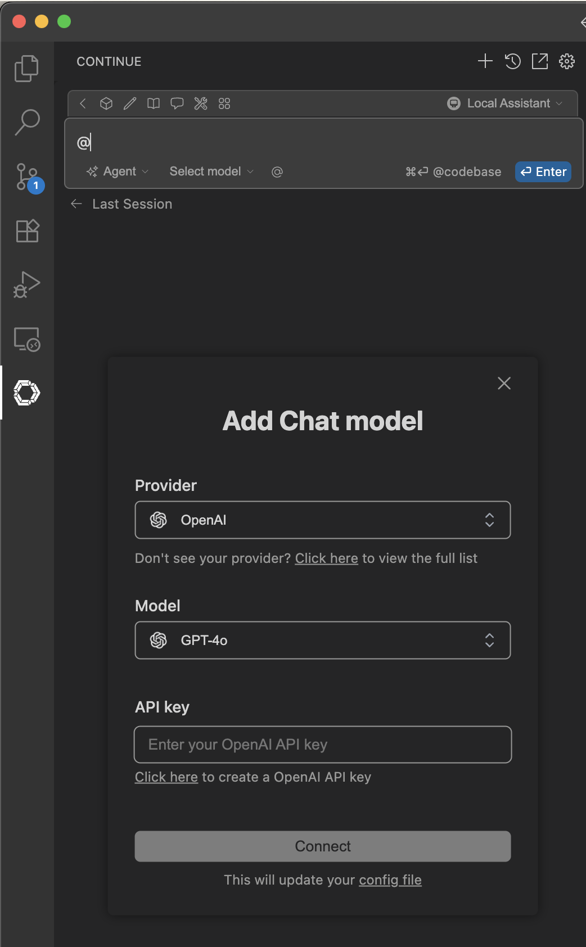The height and width of the screenshot is (947, 586).
Task: Open the Provider OpenAI combo box
Action: pos(323,520)
